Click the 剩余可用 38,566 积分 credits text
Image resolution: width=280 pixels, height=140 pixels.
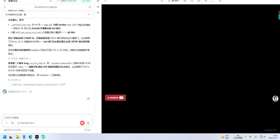(x=12, y=130)
